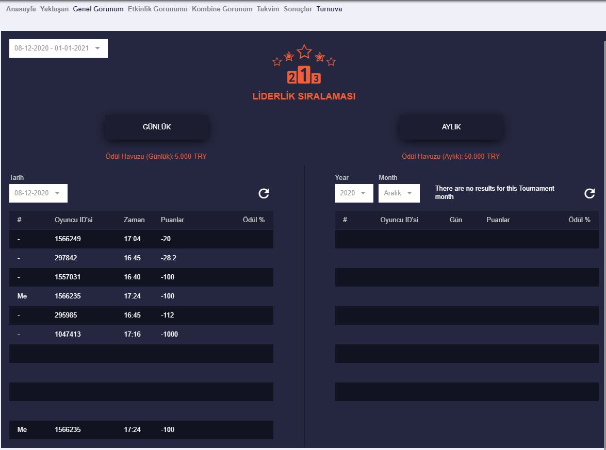Click the -28.2 points value
The height and width of the screenshot is (450, 606).
pyautogui.click(x=169, y=258)
